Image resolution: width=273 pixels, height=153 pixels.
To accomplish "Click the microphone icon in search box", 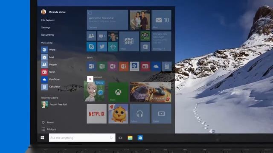I will [111, 138].
